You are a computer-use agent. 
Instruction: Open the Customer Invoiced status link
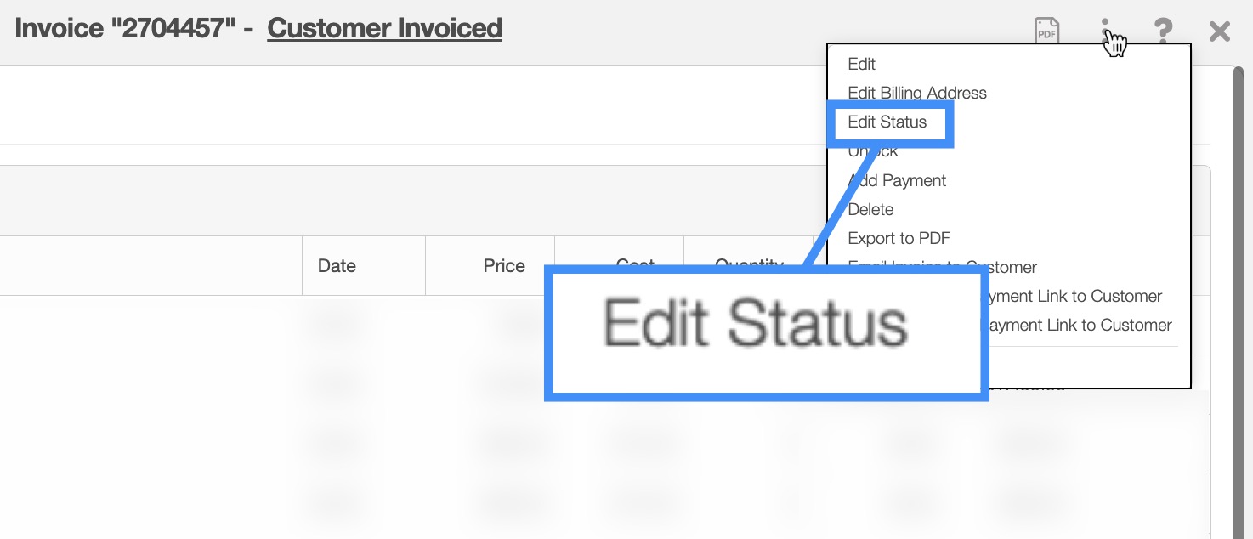384,28
